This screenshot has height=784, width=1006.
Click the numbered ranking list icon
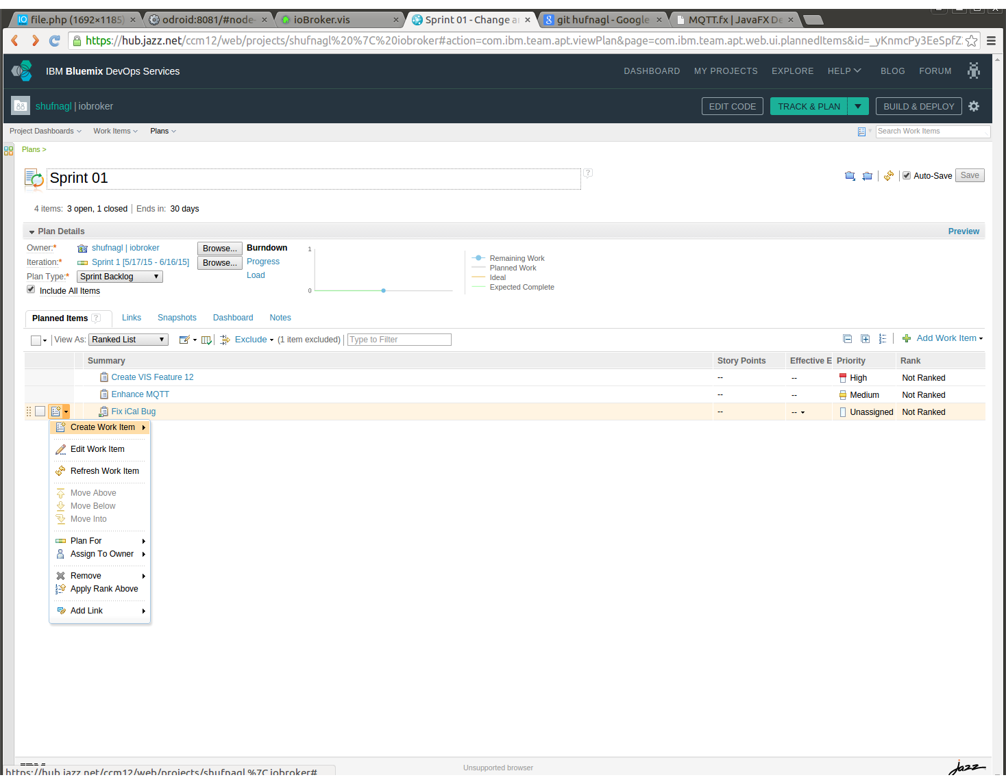[883, 339]
